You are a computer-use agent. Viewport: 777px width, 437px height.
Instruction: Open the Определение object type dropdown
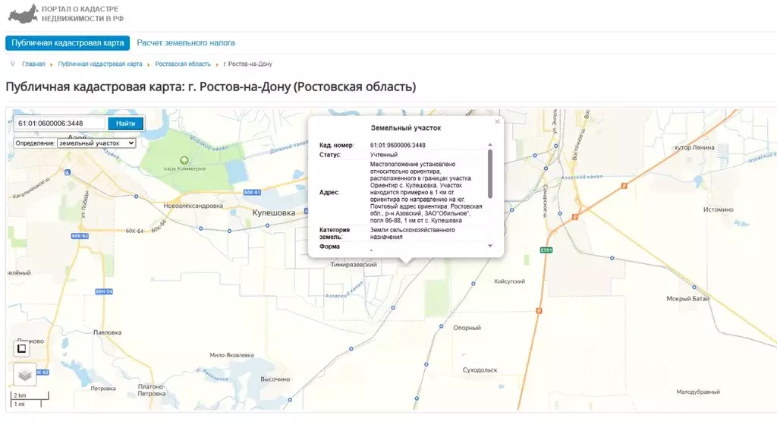(x=96, y=143)
